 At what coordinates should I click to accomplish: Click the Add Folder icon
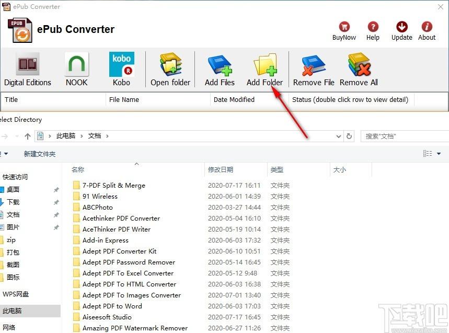tap(264, 65)
